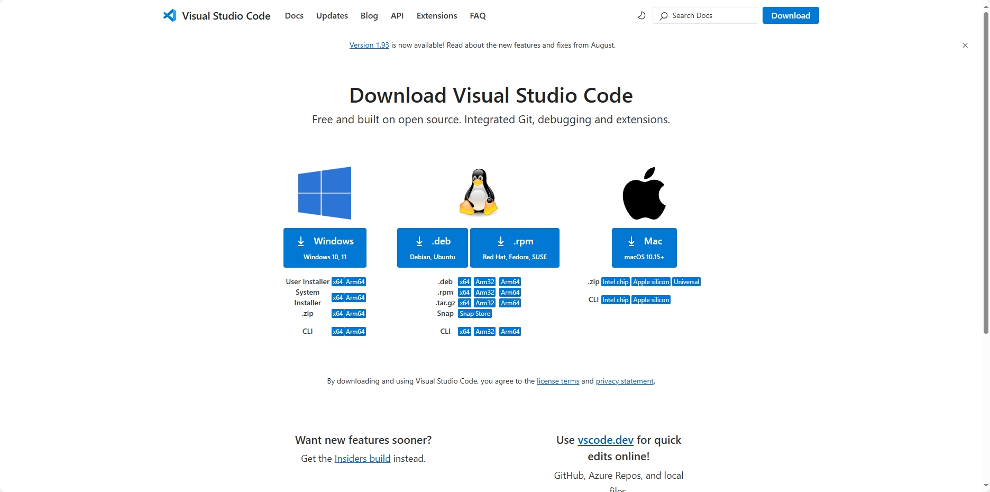Select Mac .zip Universal download
Image resolution: width=990 pixels, height=492 pixels.
tap(686, 282)
